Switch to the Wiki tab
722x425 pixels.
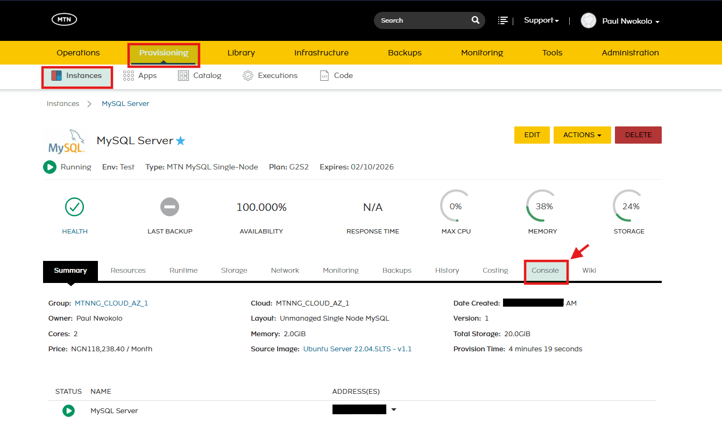(589, 271)
